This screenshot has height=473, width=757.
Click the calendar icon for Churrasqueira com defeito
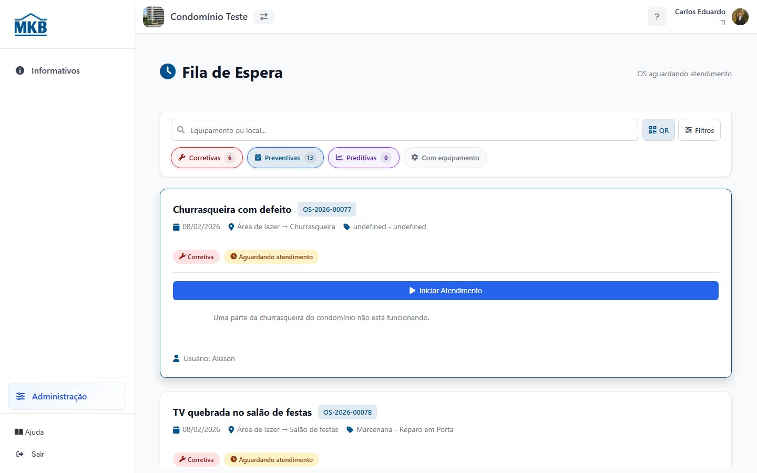pos(176,227)
